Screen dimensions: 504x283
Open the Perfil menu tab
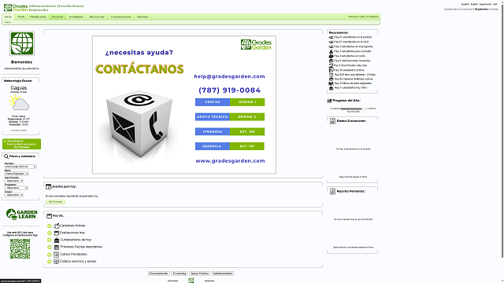click(x=21, y=17)
